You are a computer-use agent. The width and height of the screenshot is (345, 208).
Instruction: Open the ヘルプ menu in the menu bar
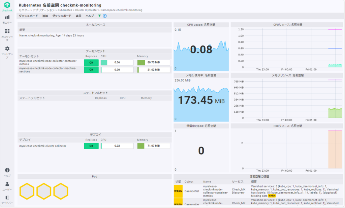pos(90,16)
